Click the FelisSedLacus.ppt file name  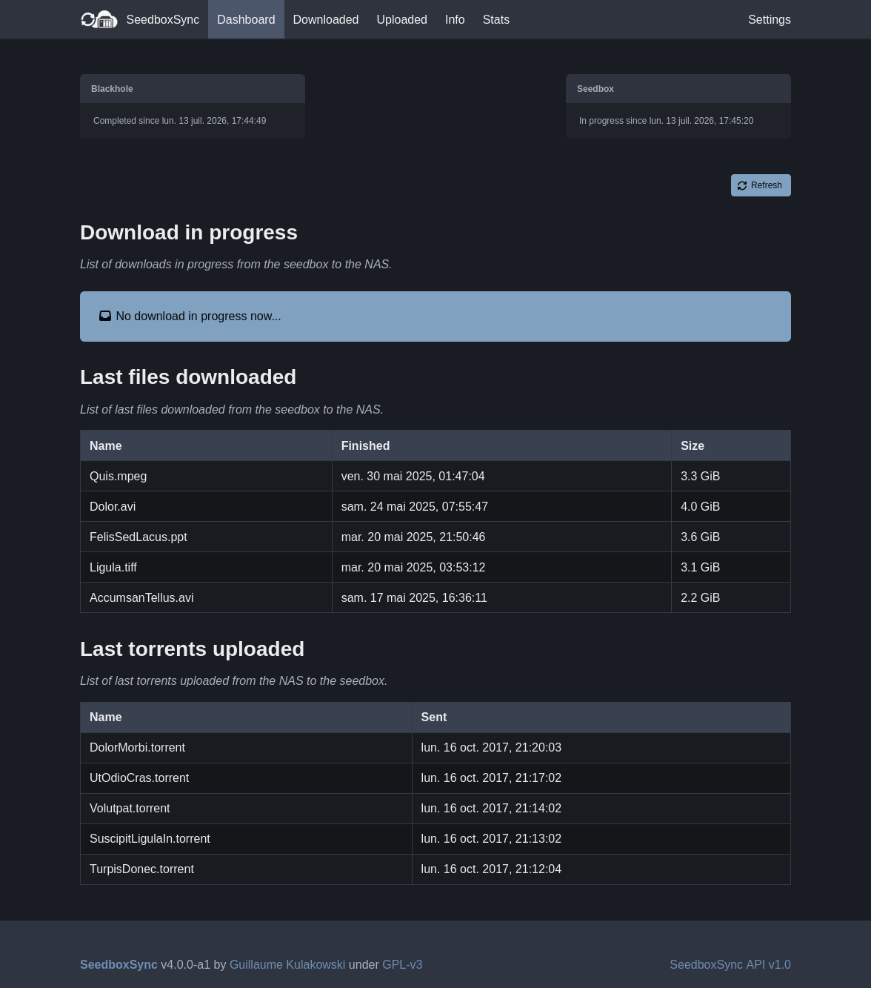tap(139, 537)
